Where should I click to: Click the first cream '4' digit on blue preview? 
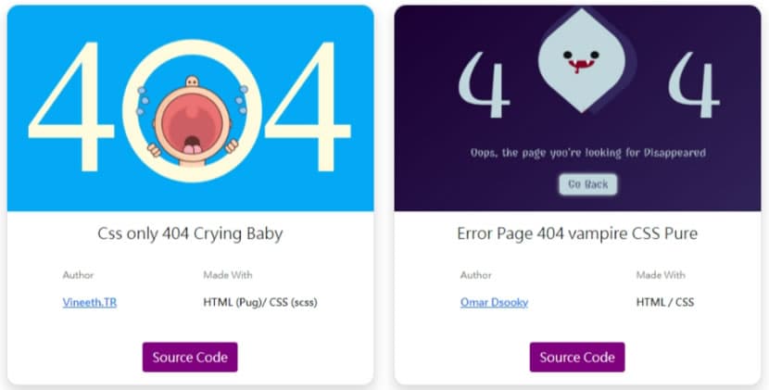click(x=71, y=107)
